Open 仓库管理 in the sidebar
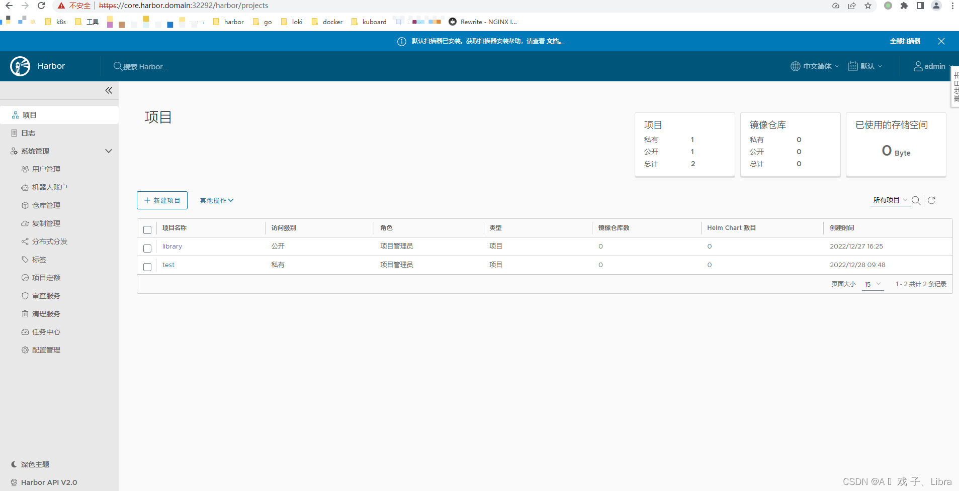The width and height of the screenshot is (959, 491). click(x=46, y=205)
